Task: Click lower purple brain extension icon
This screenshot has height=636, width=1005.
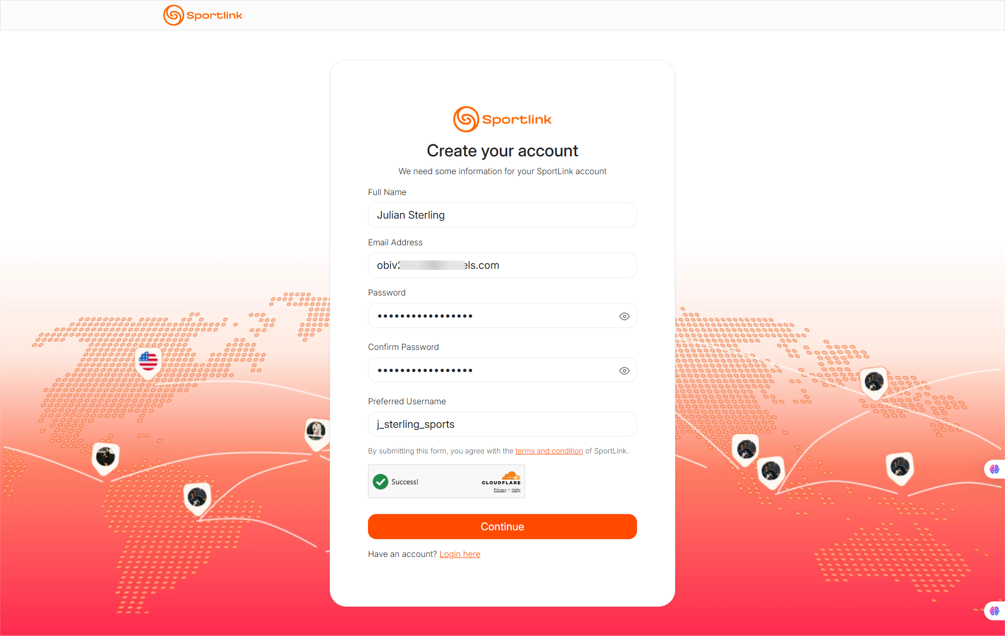Action: (x=994, y=610)
